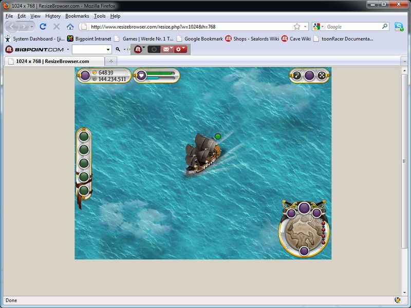The image size is (411, 308).
Task: Open the back/forward history dropdown
Action: coord(32,27)
